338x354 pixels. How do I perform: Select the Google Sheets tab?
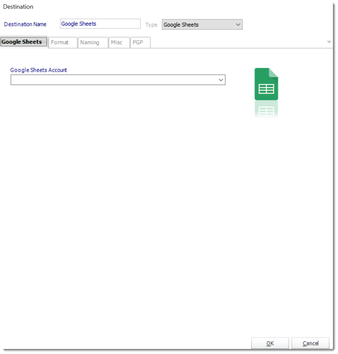click(x=24, y=42)
